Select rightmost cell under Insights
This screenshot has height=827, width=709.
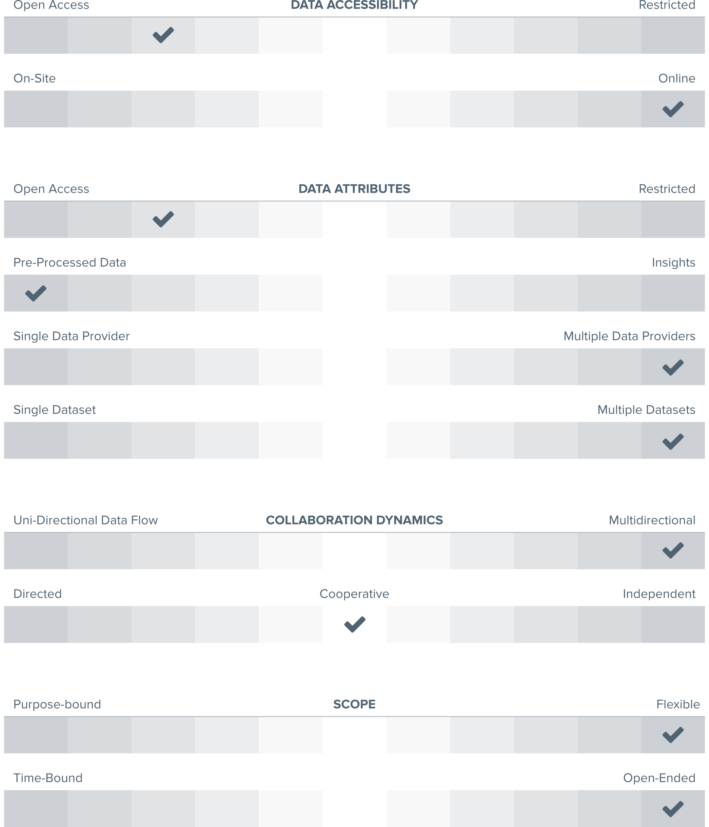pyautogui.click(x=673, y=293)
